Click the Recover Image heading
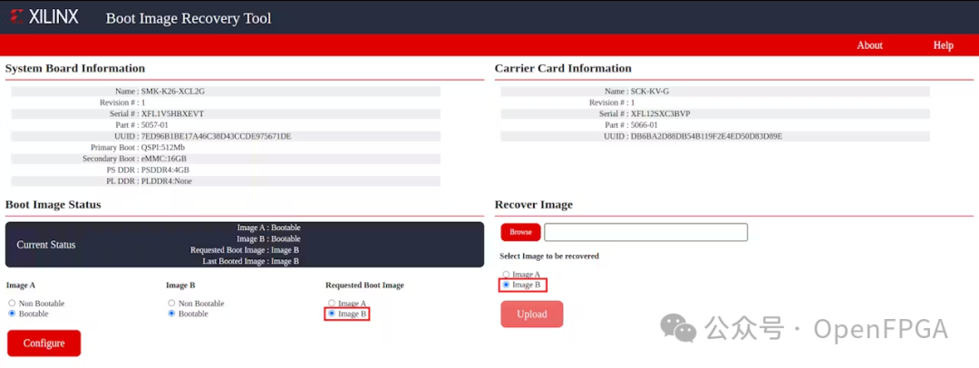 (x=534, y=204)
